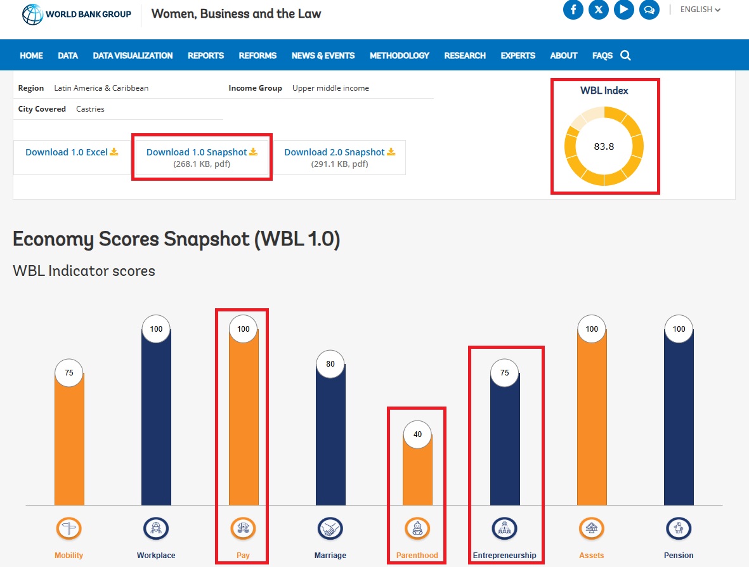Click the Marriage label text

click(330, 555)
